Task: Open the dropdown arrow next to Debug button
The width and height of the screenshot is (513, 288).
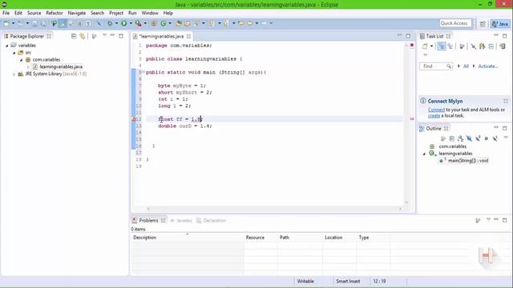Action: click(x=116, y=23)
